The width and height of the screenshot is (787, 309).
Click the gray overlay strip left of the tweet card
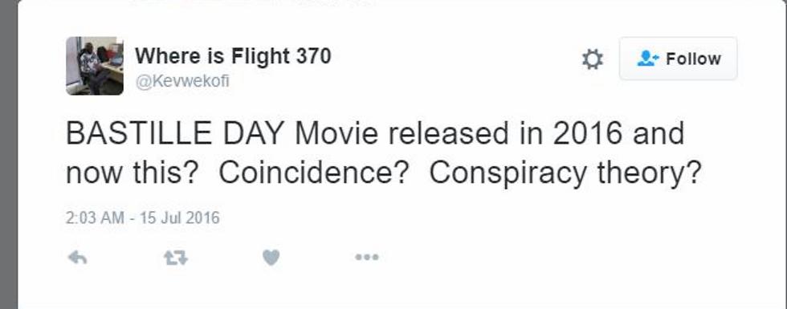9,154
